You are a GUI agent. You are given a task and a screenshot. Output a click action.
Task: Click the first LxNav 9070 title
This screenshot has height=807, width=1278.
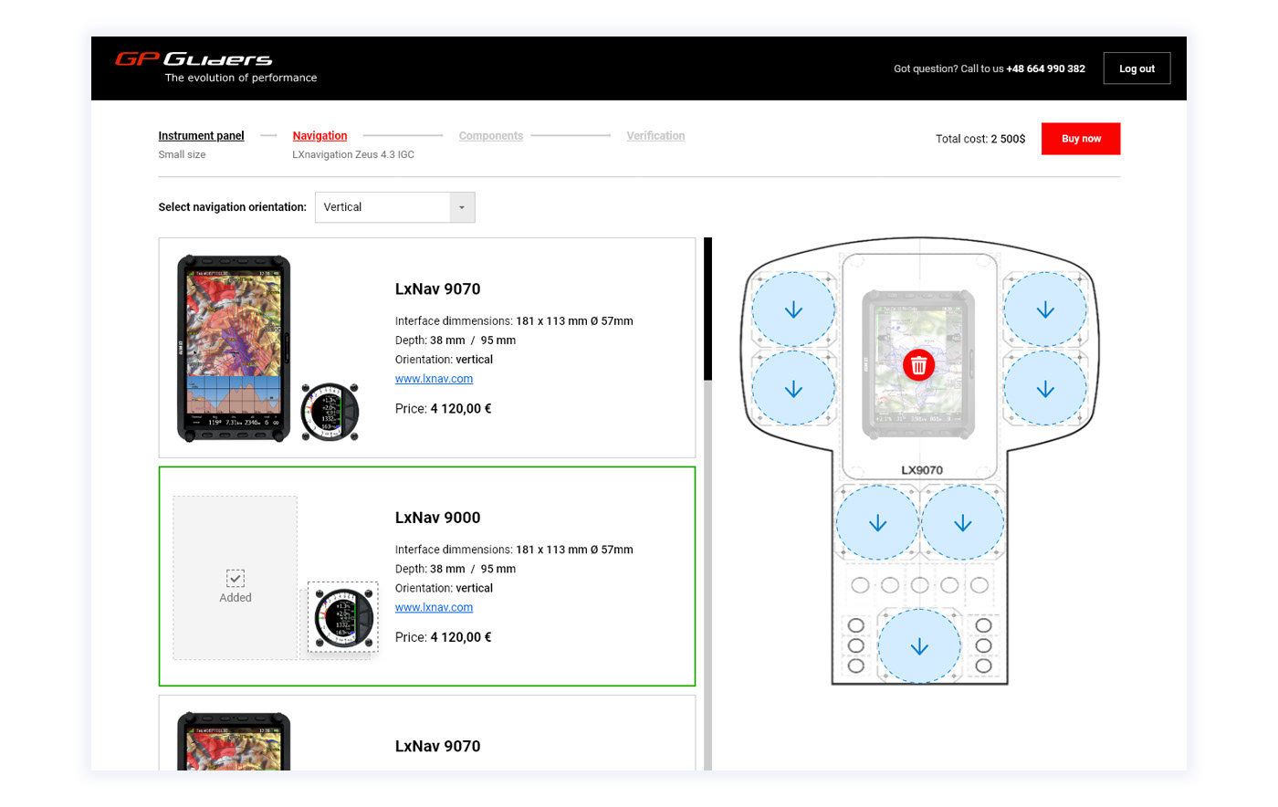[437, 289]
